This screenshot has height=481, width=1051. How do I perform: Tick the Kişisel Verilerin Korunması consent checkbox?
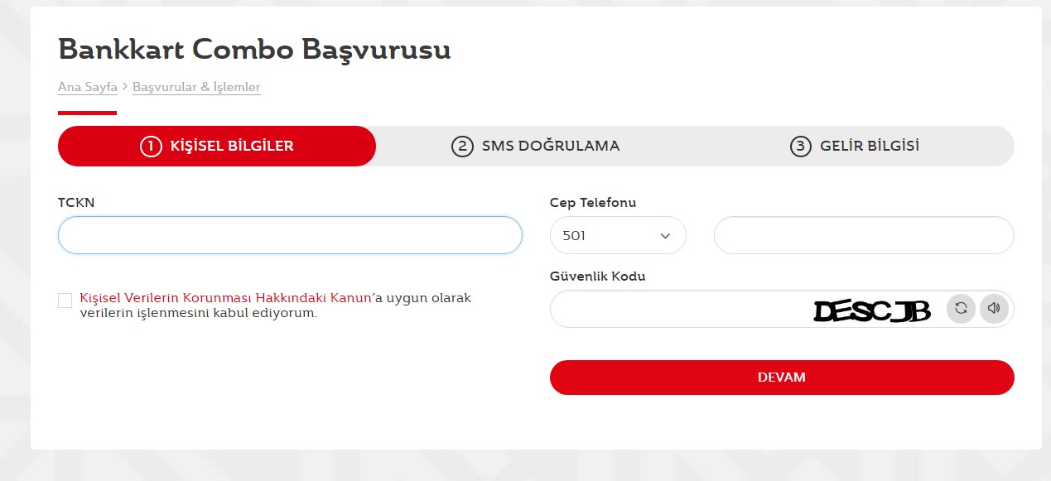(65, 300)
